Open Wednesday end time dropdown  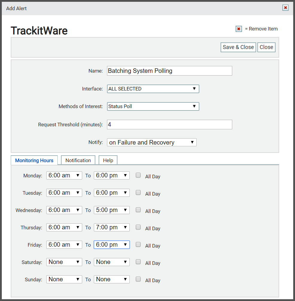[112, 210]
